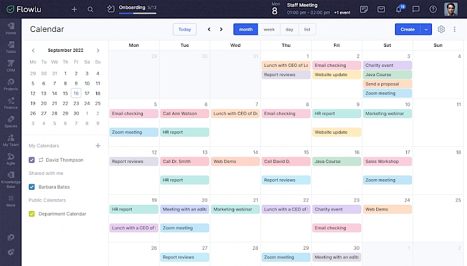Viewport: 467px width, 266px height.
Task: Switch to the list view tab
Action: click(307, 29)
